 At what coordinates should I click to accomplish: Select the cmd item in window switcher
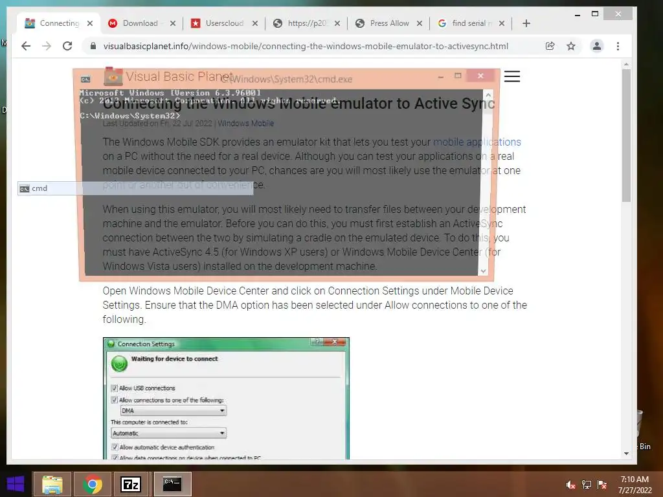click(x=135, y=188)
